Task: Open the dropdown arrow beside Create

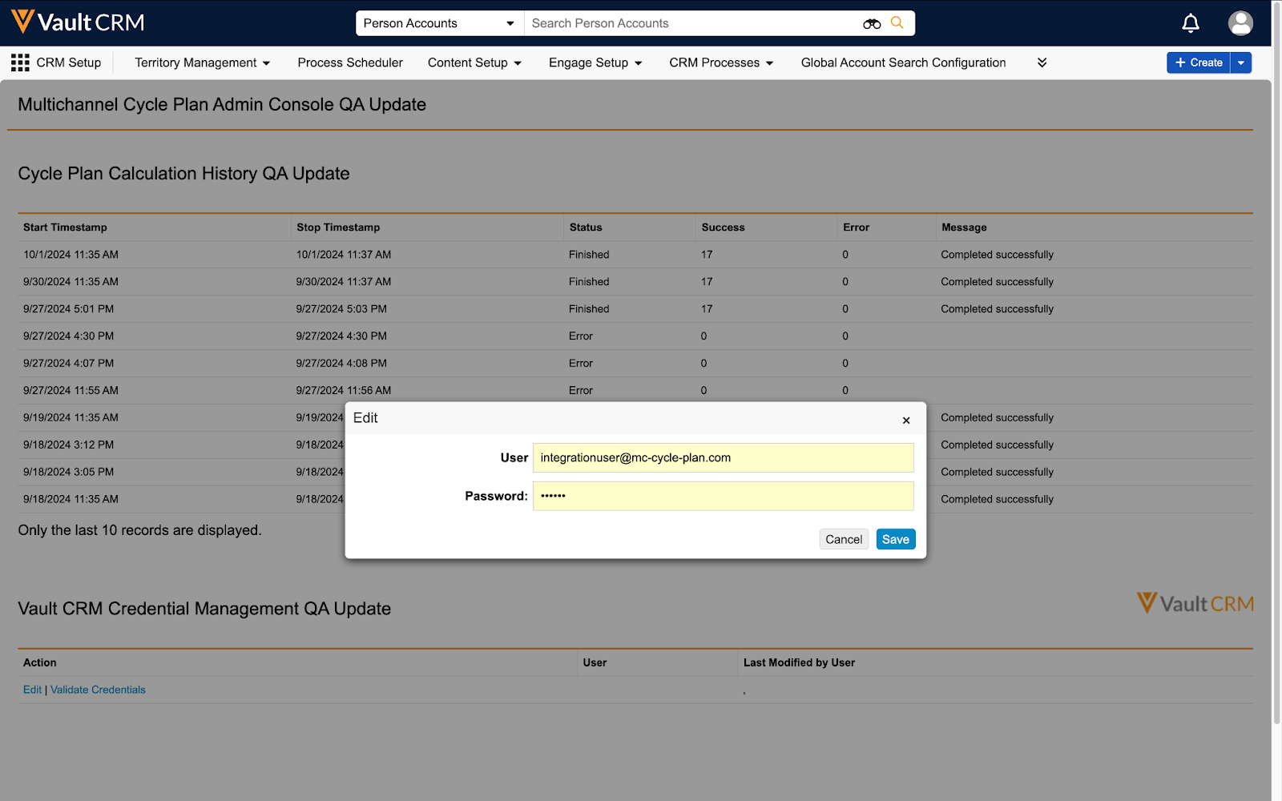Action: 1241,62
